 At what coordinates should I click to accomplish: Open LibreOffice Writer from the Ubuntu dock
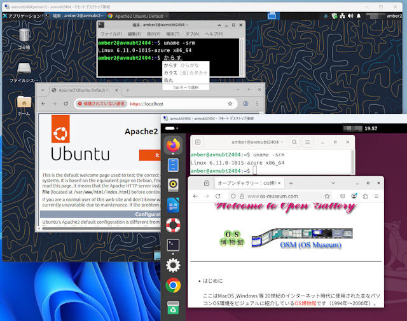click(173, 205)
